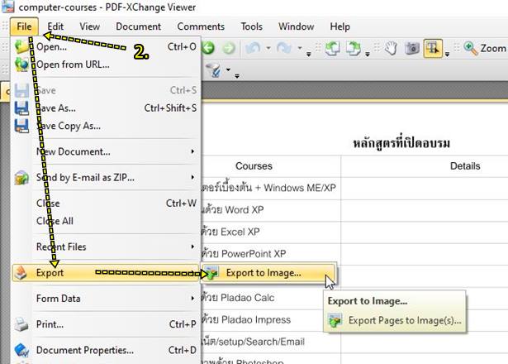Expand the Form Data submenu
The image size is (508, 364).
click(x=106, y=299)
